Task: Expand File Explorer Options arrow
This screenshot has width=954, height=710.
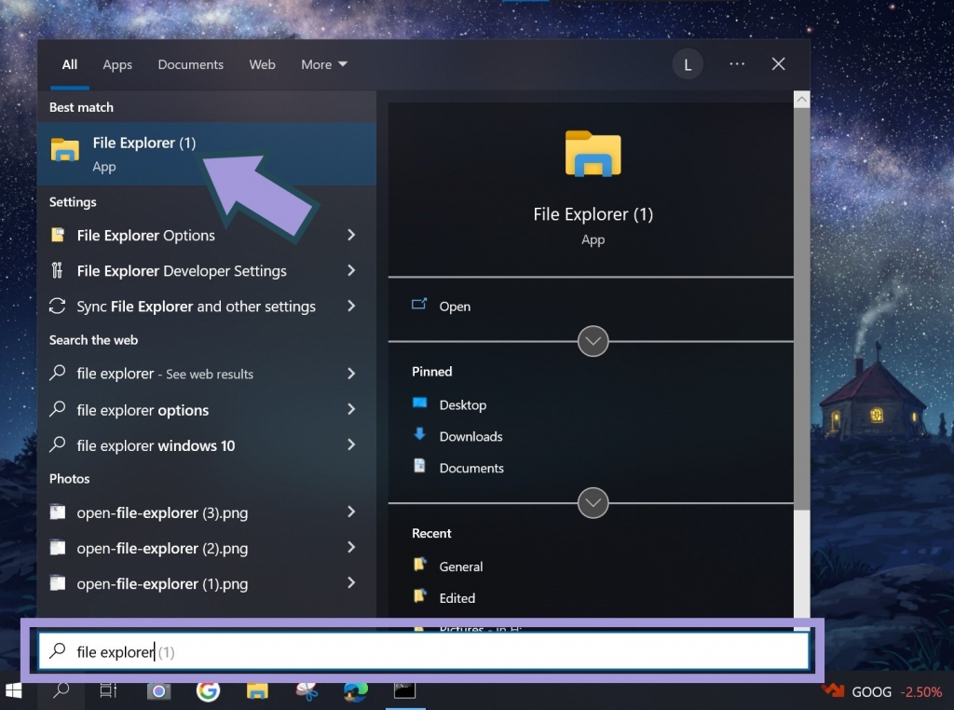Action: [x=351, y=236]
